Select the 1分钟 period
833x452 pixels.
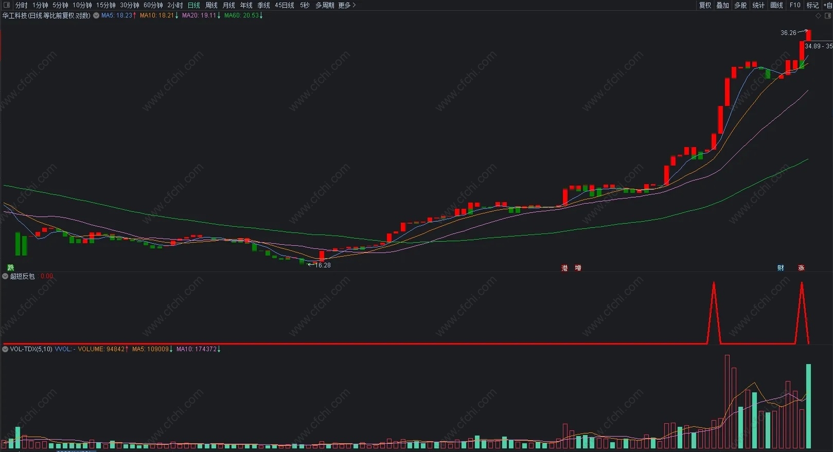point(40,5)
